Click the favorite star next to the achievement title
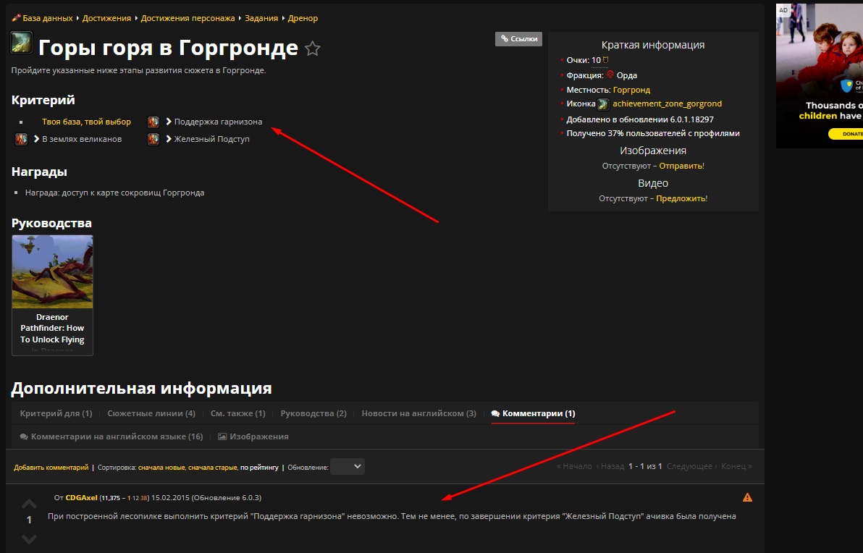Screen dimensions: 863x553 click(312, 48)
